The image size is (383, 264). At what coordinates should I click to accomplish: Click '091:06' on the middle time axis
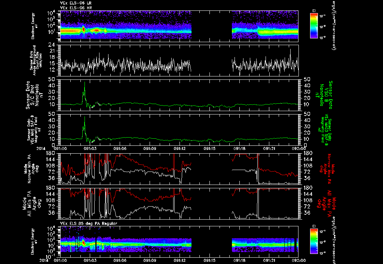coord(120,148)
